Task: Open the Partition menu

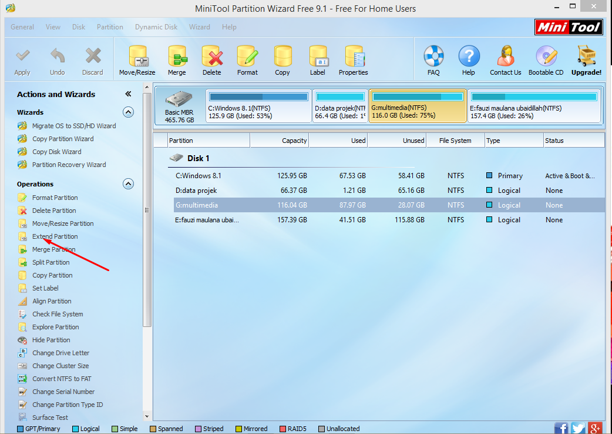Action: coord(110,27)
